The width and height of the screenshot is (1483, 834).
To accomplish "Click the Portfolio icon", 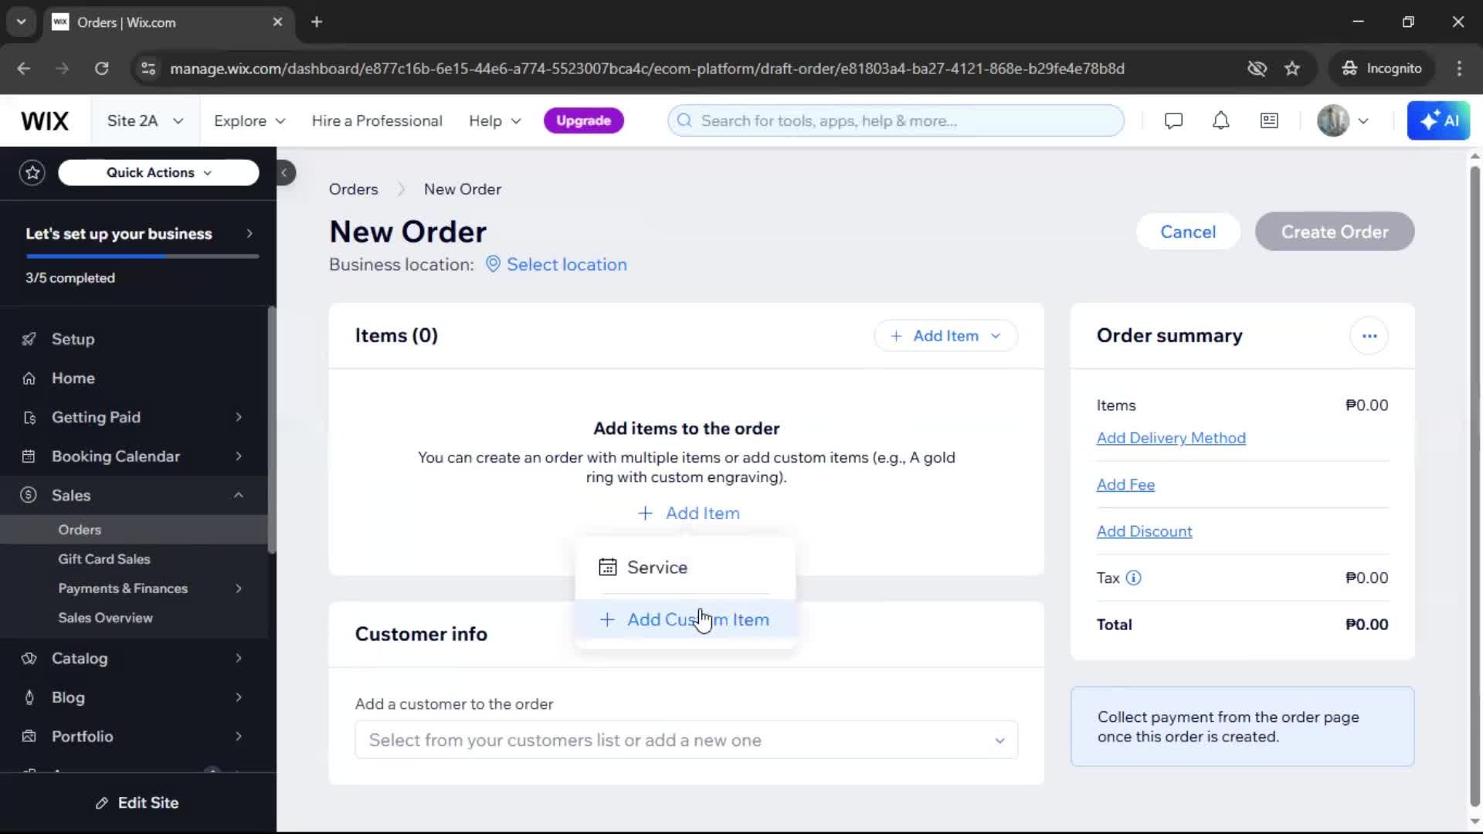I will (29, 737).
